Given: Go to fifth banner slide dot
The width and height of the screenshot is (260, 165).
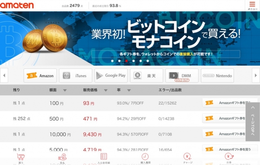Looking at the screenshot, I should click(141, 61).
